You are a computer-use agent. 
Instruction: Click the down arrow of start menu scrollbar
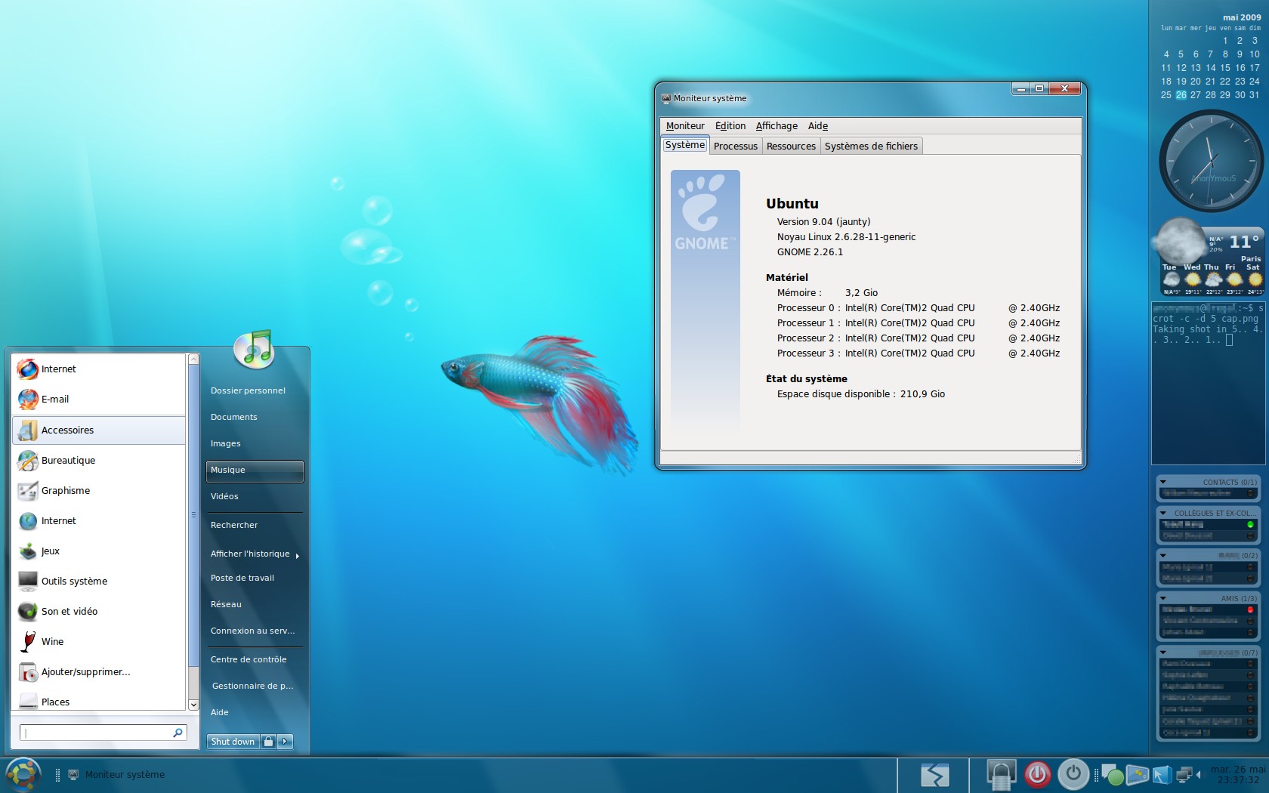(x=193, y=705)
